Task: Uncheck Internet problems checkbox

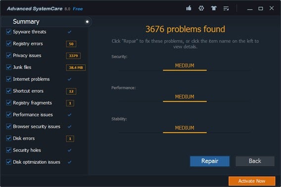Action: click(x=8, y=79)
